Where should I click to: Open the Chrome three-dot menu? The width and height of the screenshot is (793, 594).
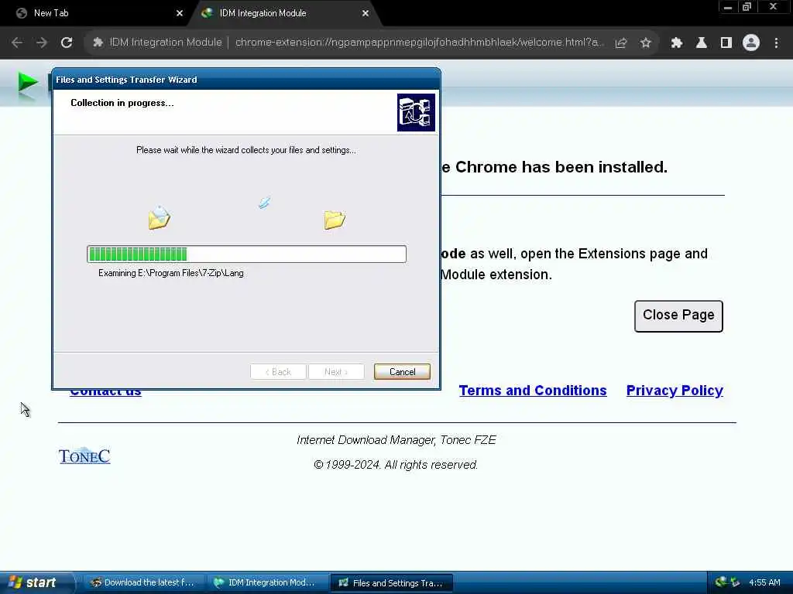coord(776,43)
